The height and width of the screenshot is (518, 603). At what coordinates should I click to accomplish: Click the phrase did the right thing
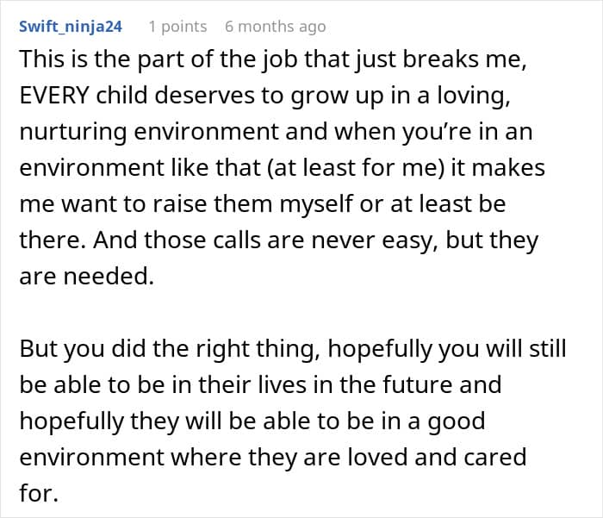click(215, 349)
